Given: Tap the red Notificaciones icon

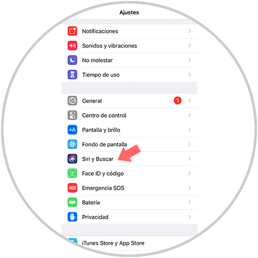Looking at the screenshot, I should [72, 31].
